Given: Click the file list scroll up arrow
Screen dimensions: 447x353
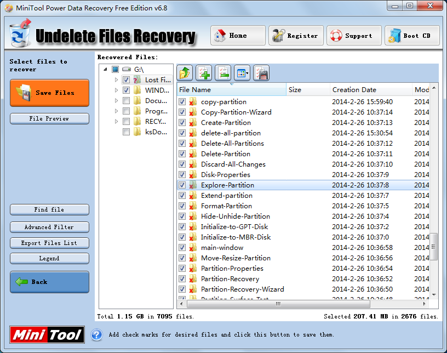Looking at the screenshot, I should pyautogui.click(x=434, y=88).
